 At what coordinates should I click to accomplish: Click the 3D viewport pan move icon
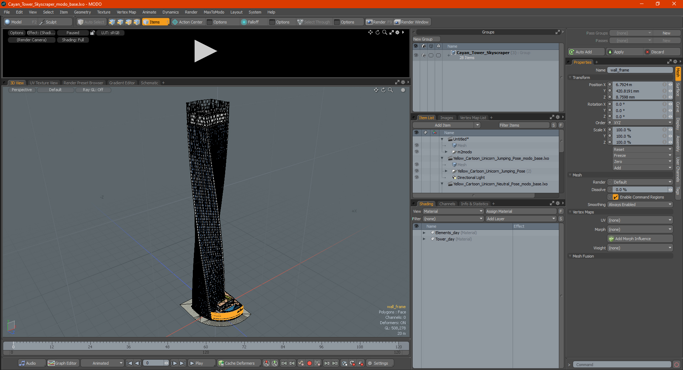click(376, 90)
